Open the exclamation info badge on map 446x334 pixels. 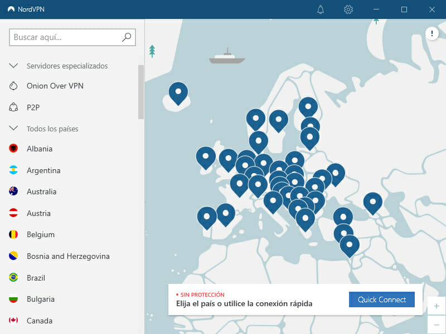(x=432, y=34)
